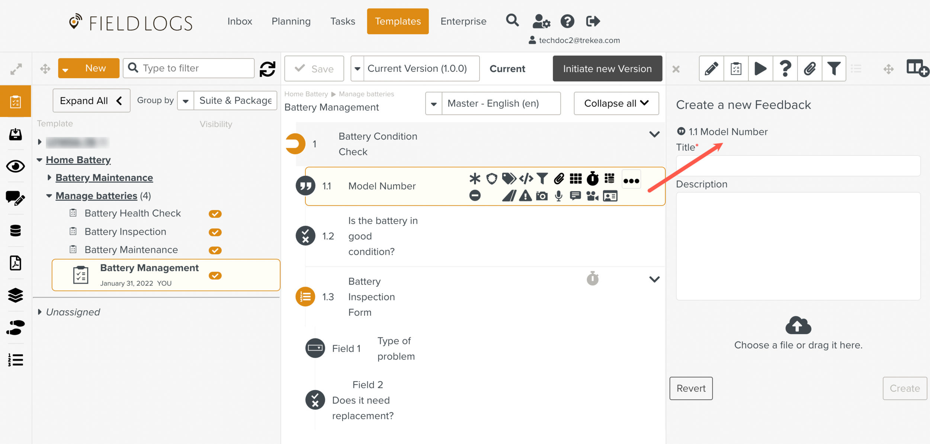Select the clipboard templates icon in left sidebar
This screenshot has width=930, height=444.
tap(16, 101)
